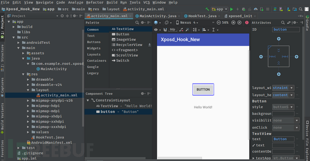Open the Palette settings gear icon
This screenshot has width=310, height=161.
pos(143,23)
